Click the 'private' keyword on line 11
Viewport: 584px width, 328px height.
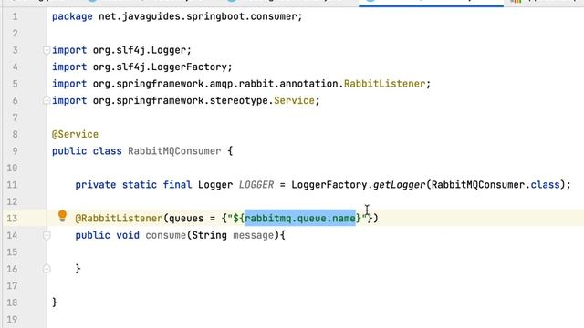[96, 185]
